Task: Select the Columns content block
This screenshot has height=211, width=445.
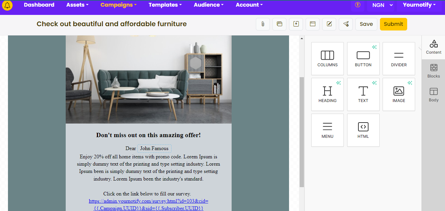Action: (328, 59)
